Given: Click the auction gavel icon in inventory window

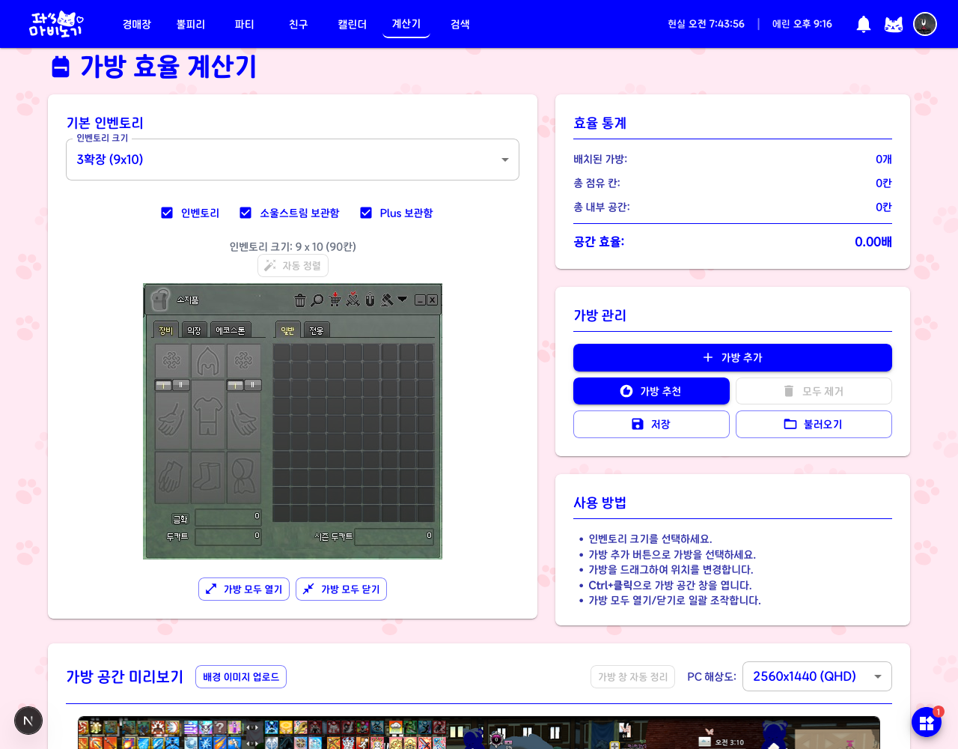Looking at the screenshot, I should (387, 300).
